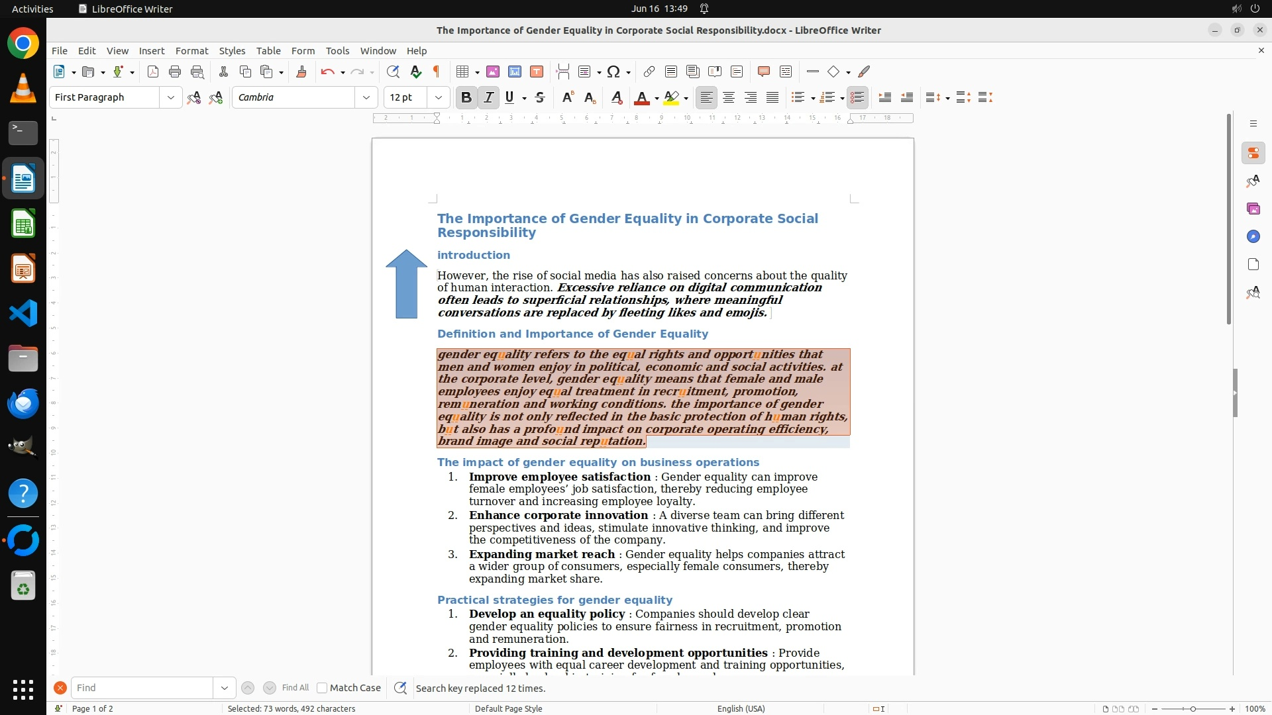The width and height of the screenshot is (1272, 715).
Task: Click the Strikethrough formatting icon
Action: [x=540, y=98]
